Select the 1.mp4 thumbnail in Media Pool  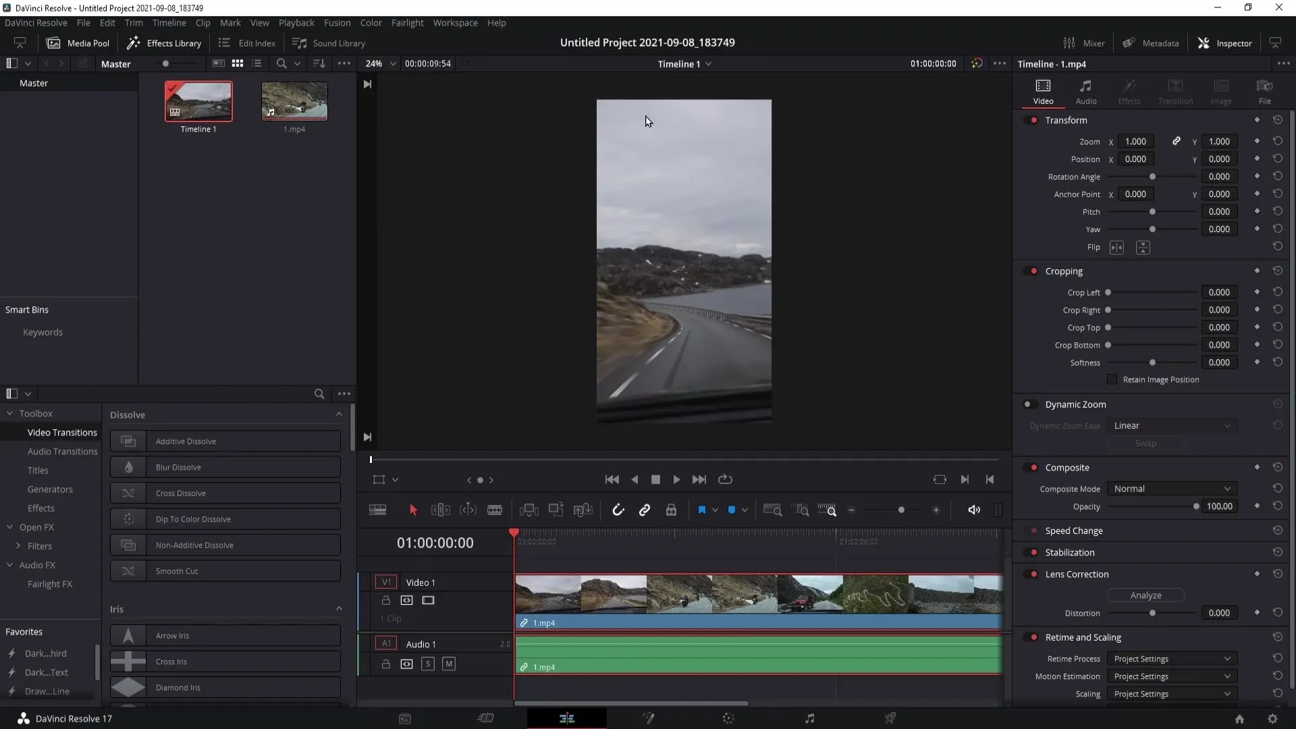click(x=294, y=101)
